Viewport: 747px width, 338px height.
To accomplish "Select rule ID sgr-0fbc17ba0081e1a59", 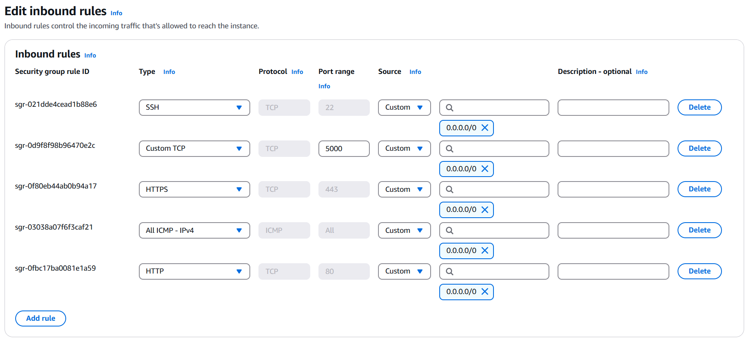I will (x=55, y=268).
